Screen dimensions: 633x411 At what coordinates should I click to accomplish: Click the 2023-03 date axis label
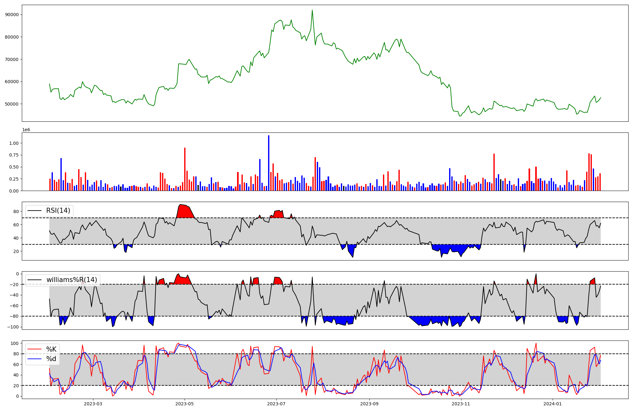pyautogui.click(x=93, y=404)
